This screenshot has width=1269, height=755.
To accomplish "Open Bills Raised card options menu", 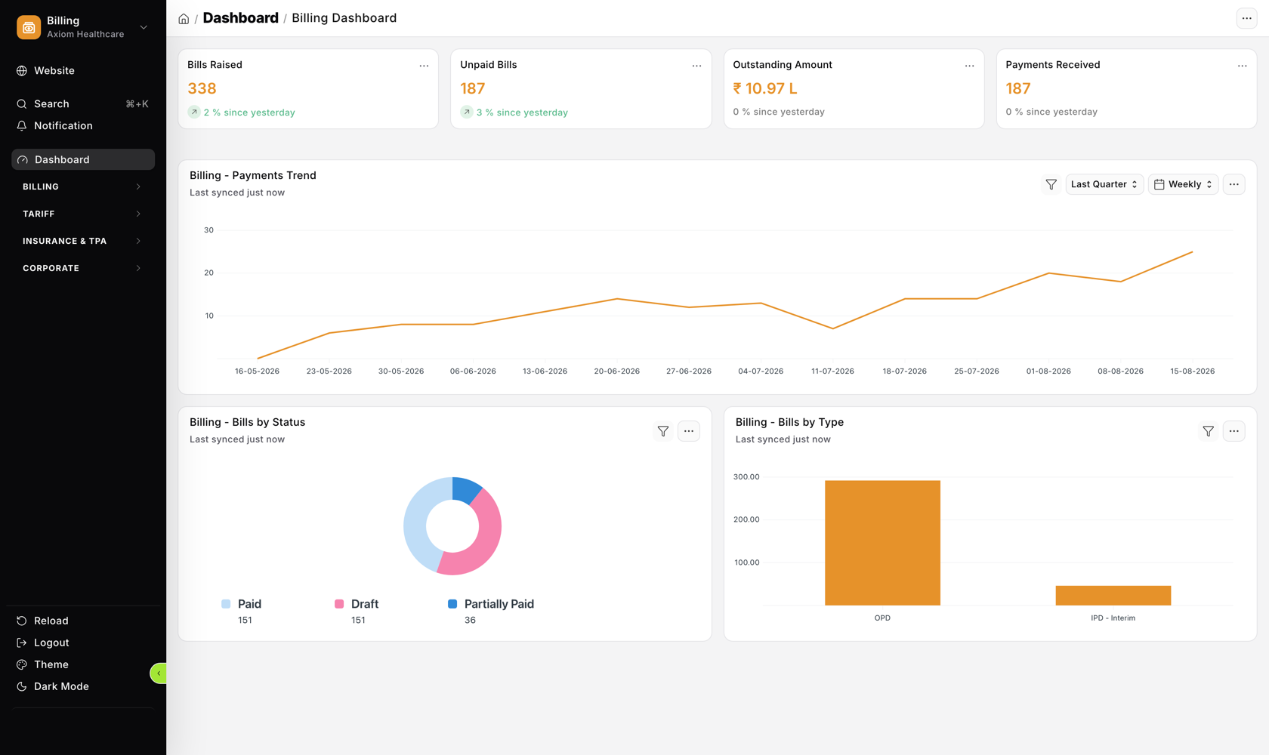I will pos(424,66).
